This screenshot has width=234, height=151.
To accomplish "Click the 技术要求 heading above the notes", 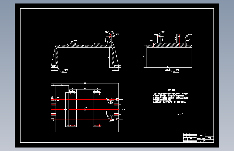I will (171, 90).
